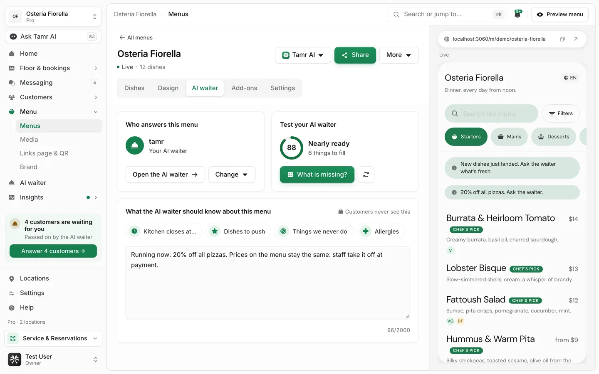Select the Starters category chip
The image size is (599, 374).
pyautogui.click(x=466, y=137)
